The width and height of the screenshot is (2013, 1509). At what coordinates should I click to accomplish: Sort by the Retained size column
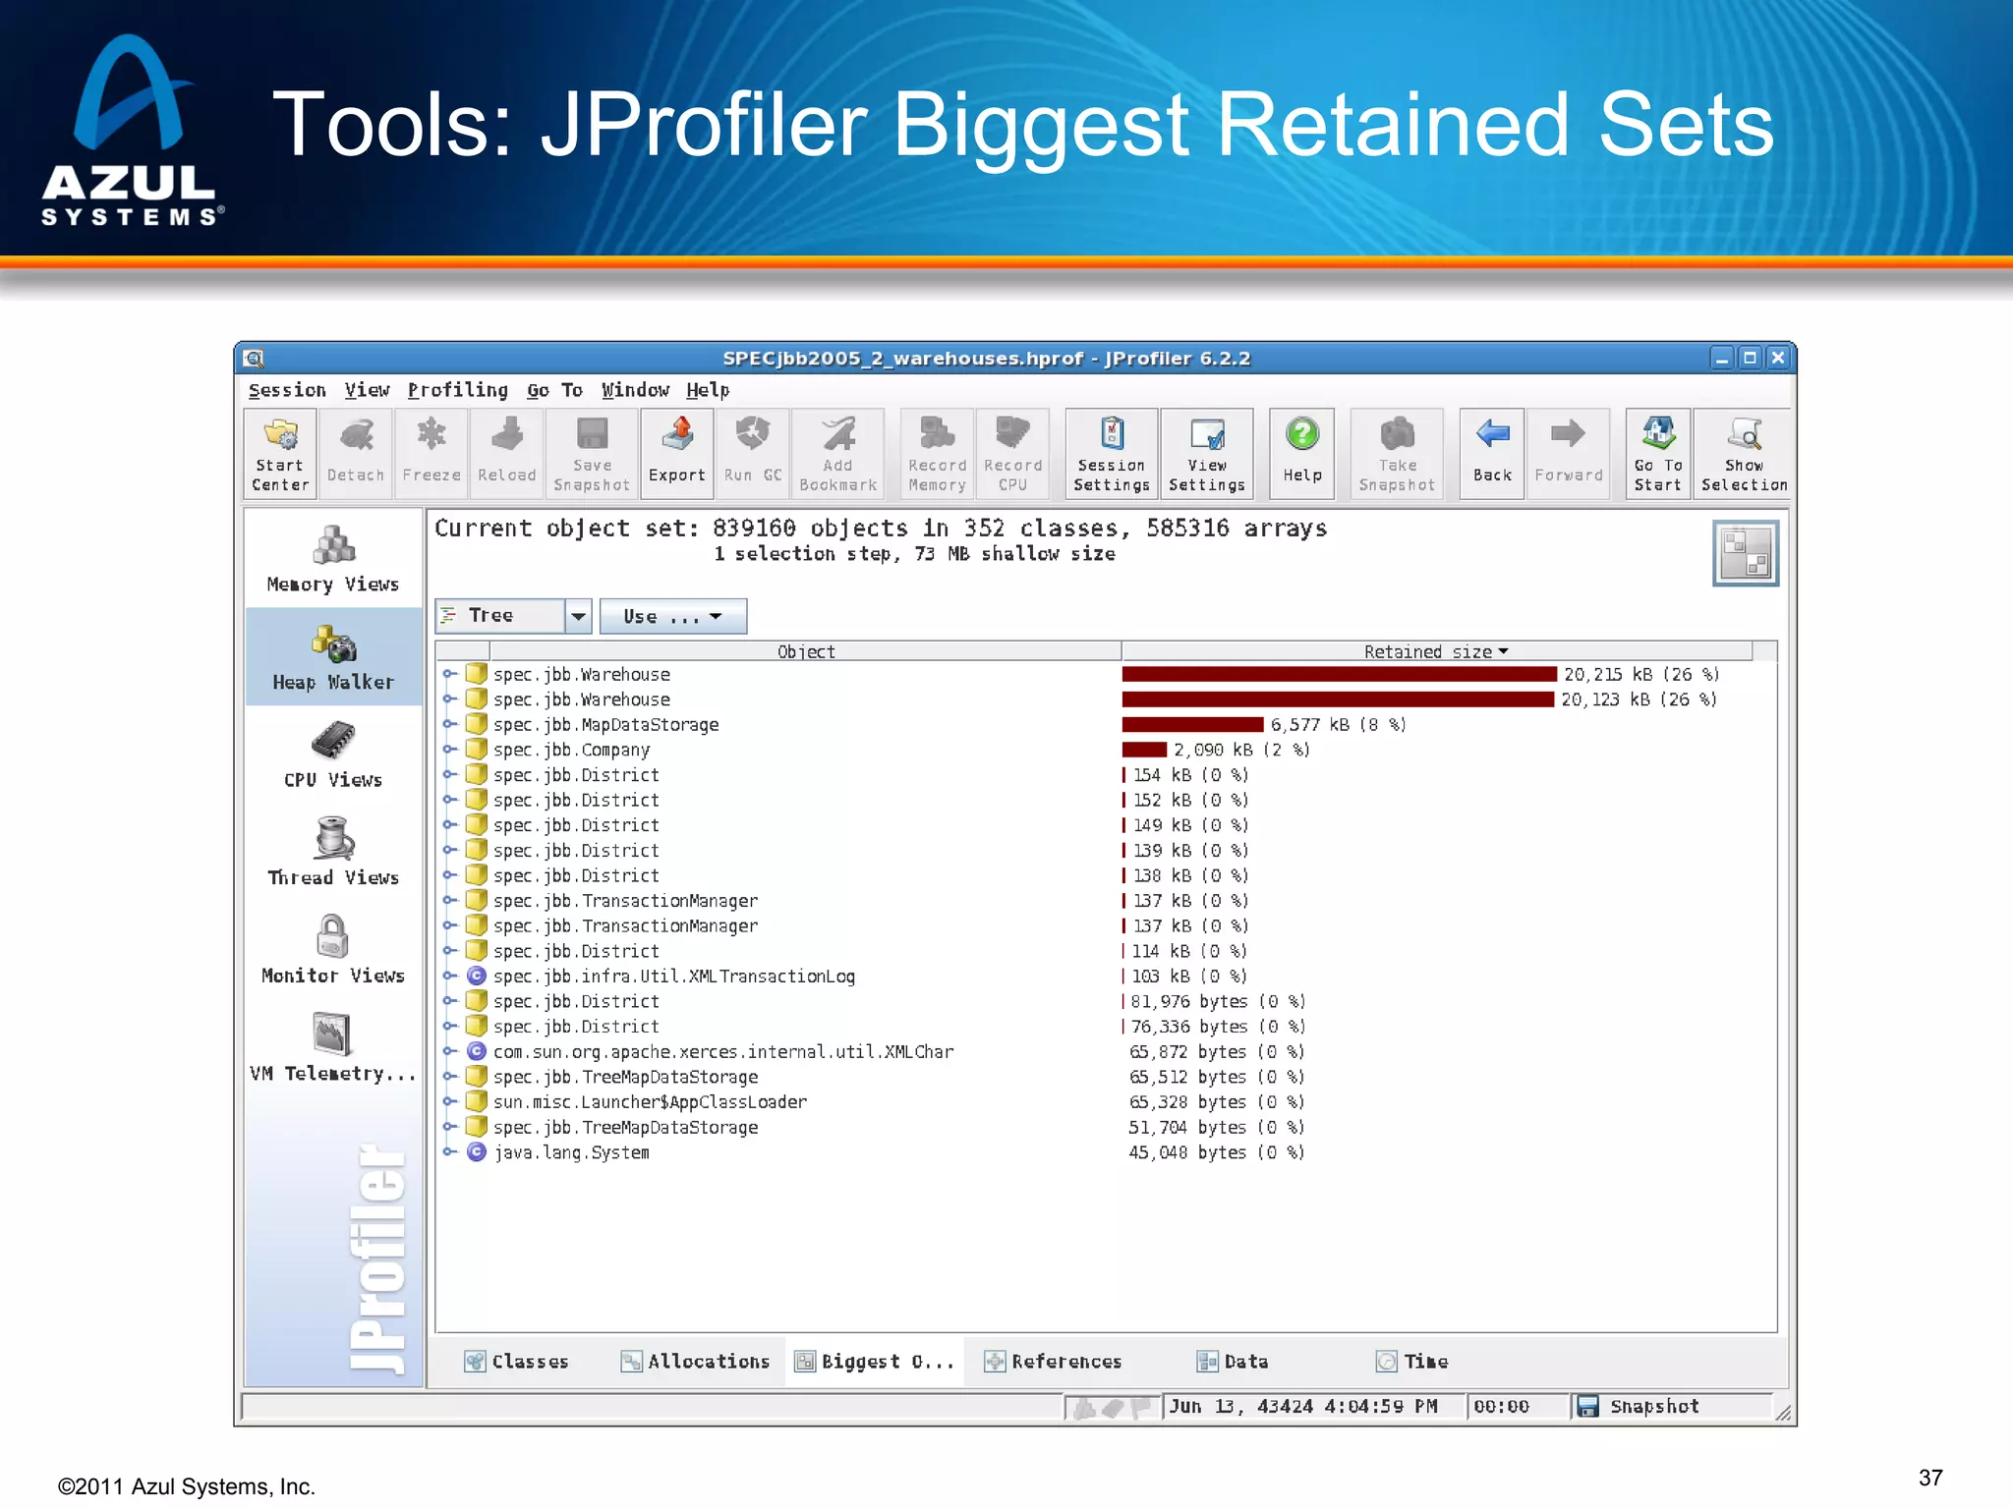(x=1436, y=651)
